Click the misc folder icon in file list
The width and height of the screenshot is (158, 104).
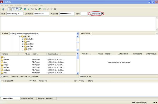(2, 73)
